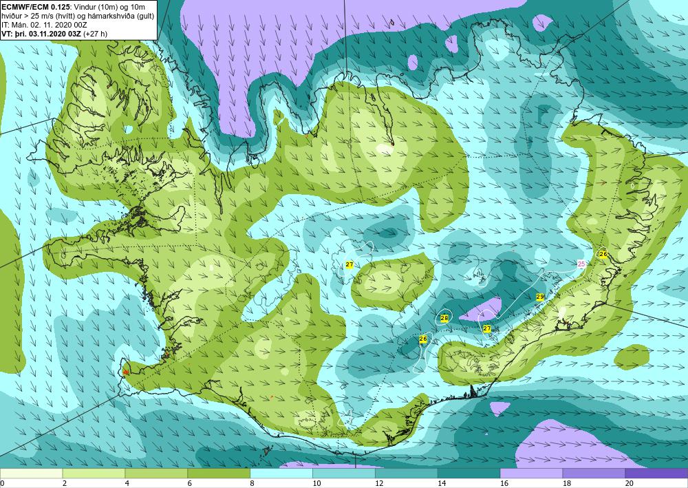
Task: Pick the 12–14 m/s teal legend swatch
Action: 407,474
